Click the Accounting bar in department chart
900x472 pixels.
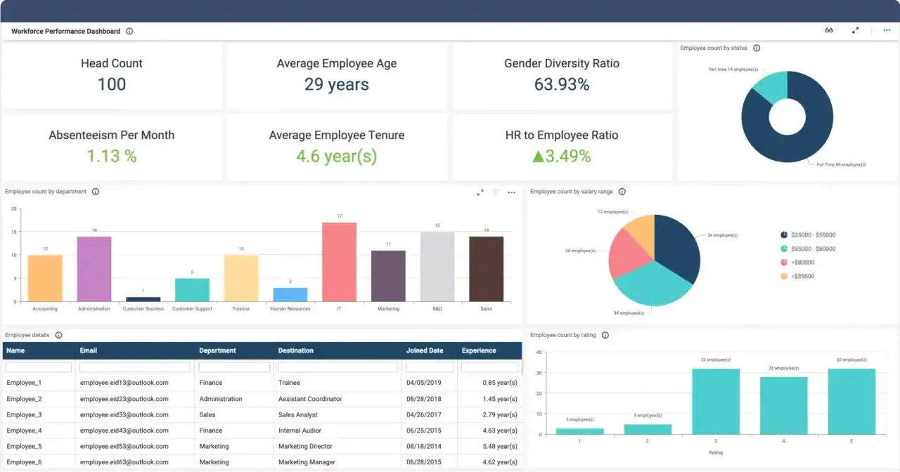45,278
